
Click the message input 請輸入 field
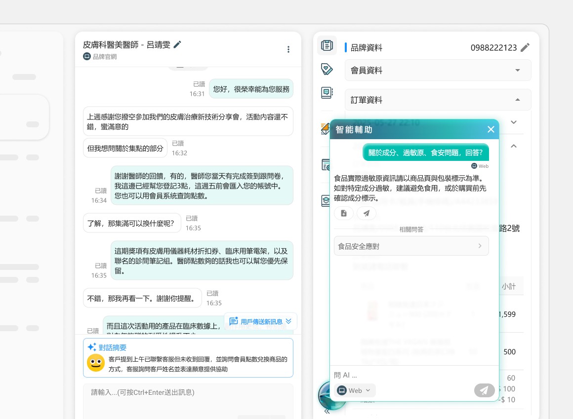coord(188,400)
